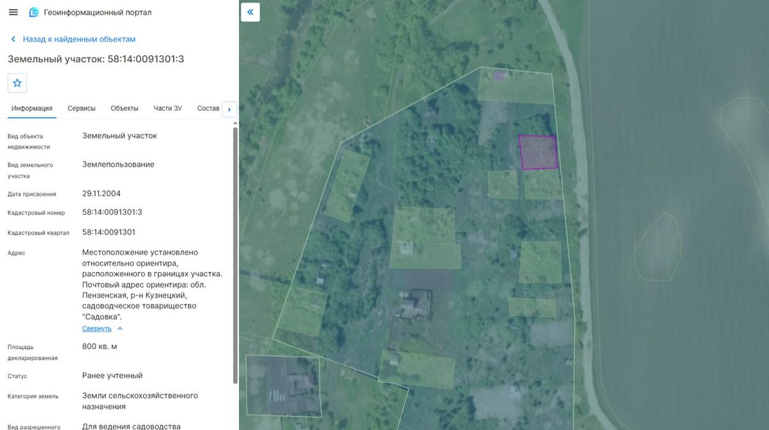Collapse the address with the chevron beside Свернуть
Image resolution: width=769 pixels, height=430 pixels.
click(120, 329)
